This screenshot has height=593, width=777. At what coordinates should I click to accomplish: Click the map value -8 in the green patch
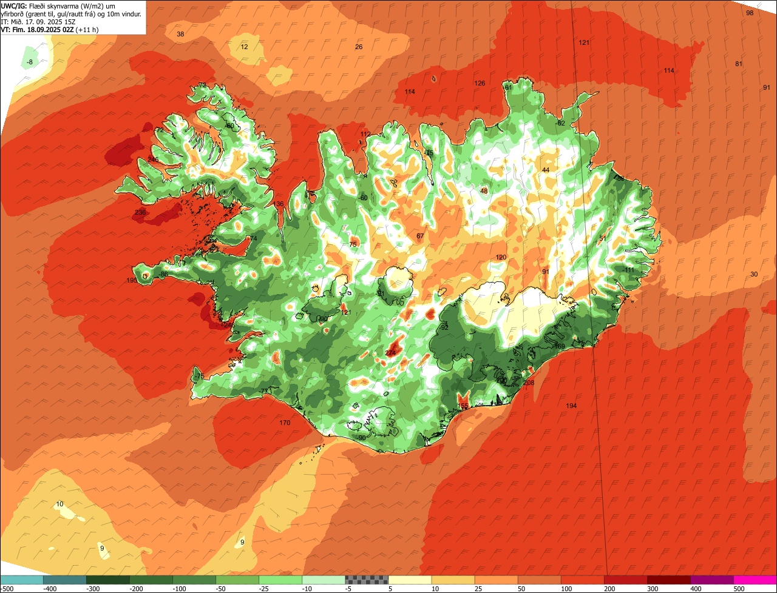[x=30, y=62]
